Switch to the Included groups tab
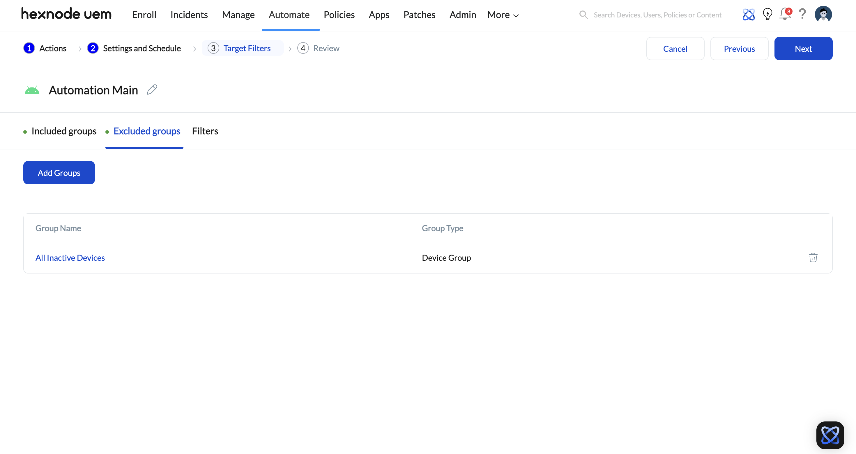Image resolution: width=856 pixels, height=454 pixels. pyautogui.click(x=64, y=131)
